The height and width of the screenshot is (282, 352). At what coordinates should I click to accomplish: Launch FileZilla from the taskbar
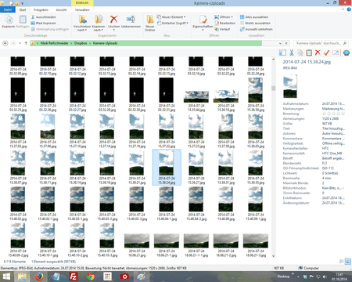pos(74,277)
